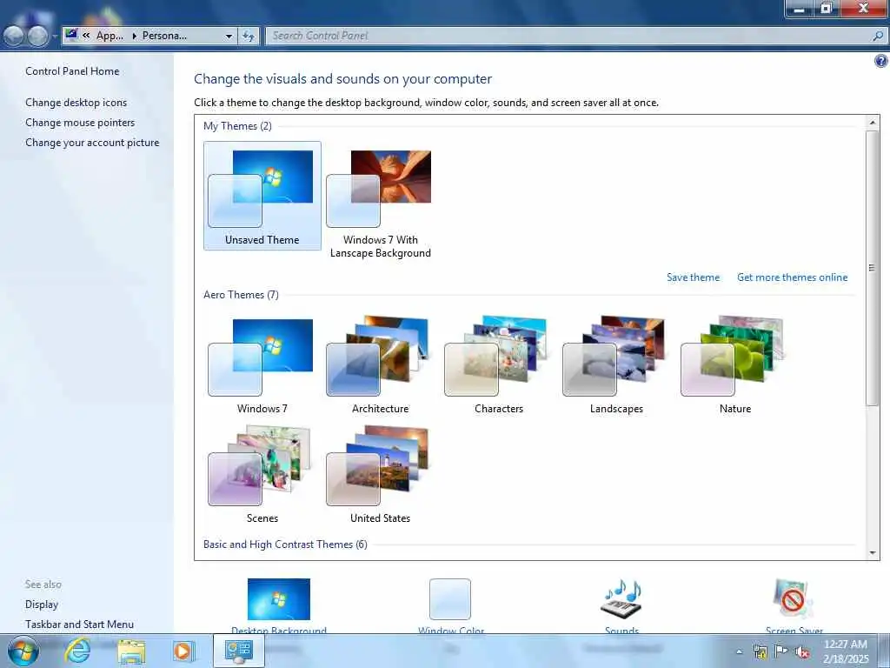Click the Forward navigation button
The width and height of the screenshot is (890, 668).
(37, 37)
